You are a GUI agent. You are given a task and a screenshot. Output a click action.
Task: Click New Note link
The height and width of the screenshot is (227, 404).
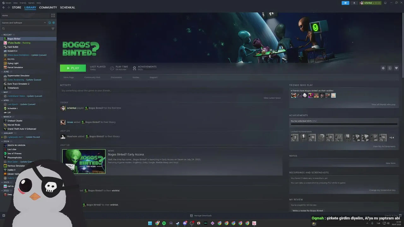click(390, 163)
